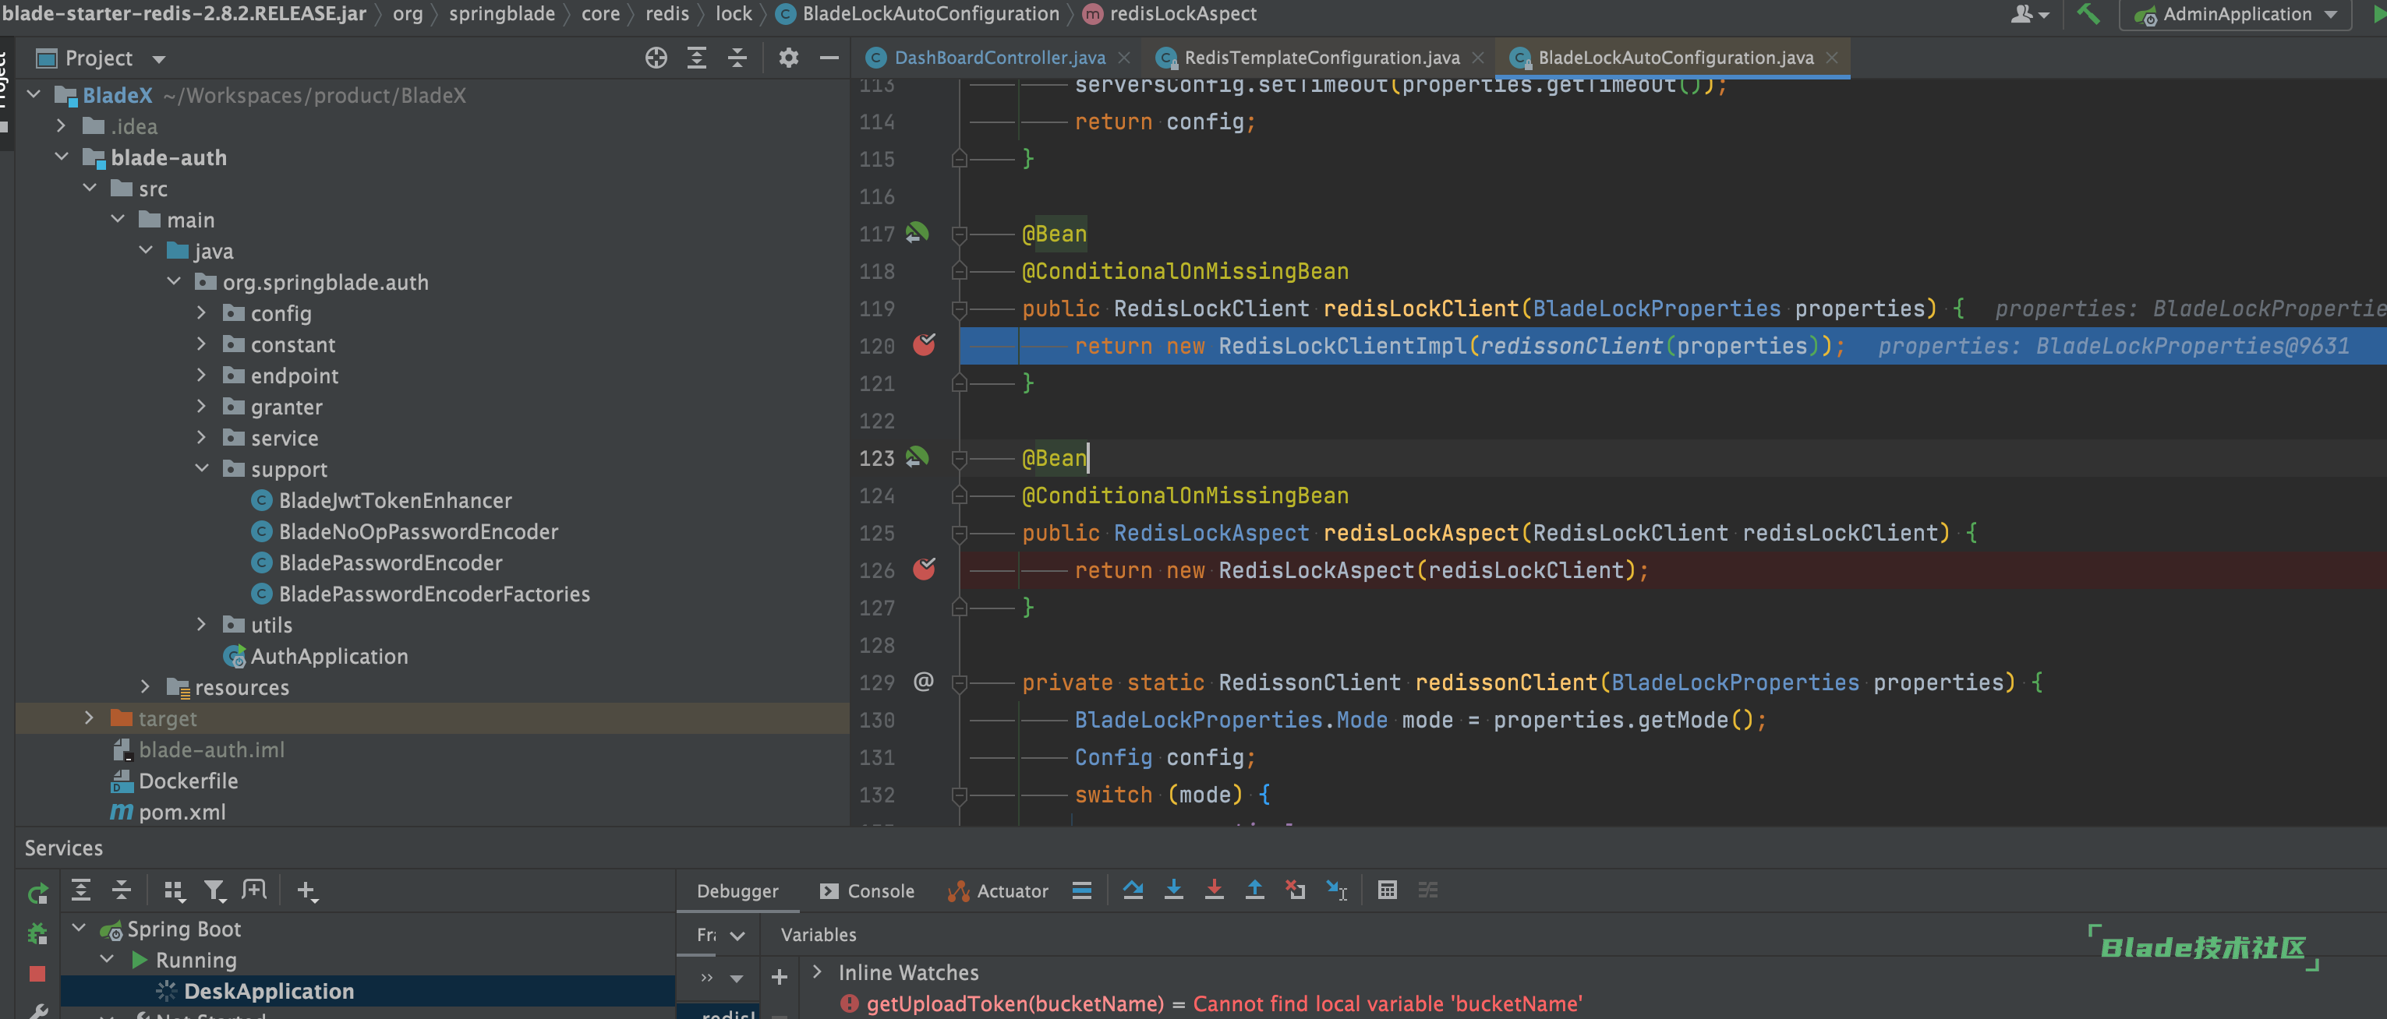Click the collapse all icon in Project panel
This screenshot has height=1019, width=2387.
[737, 58]
